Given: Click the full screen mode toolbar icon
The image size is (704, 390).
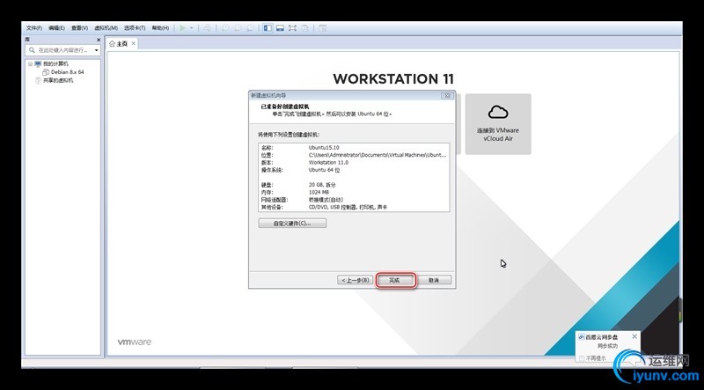Looking at the screenshot, I should (292, 28).
